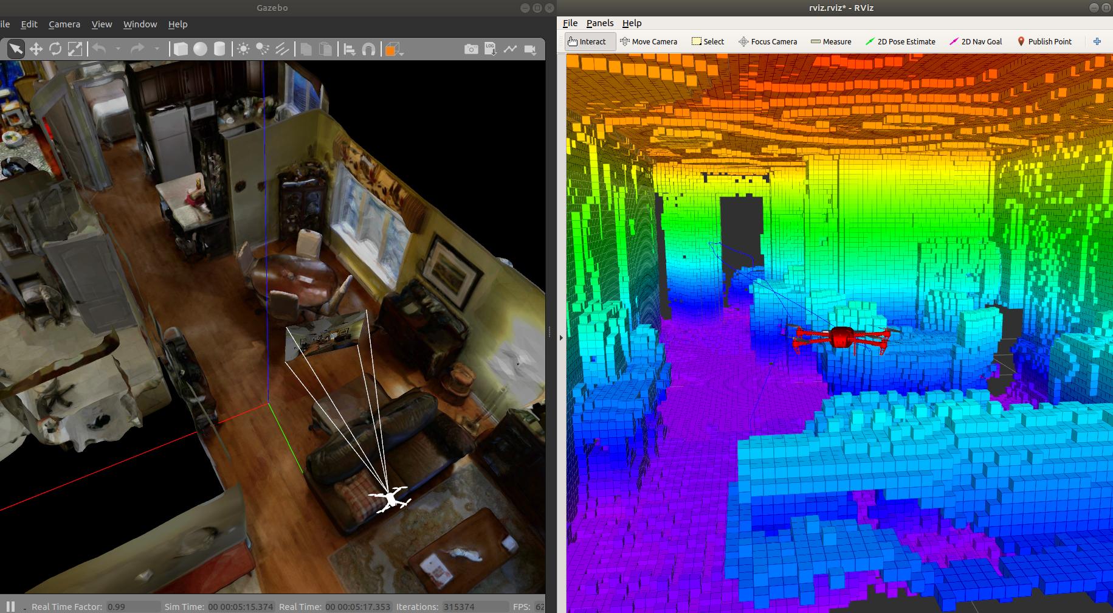Expand the RViz left side panel
Viewport: 1113px width, 613px height.
tap(561, 337)
